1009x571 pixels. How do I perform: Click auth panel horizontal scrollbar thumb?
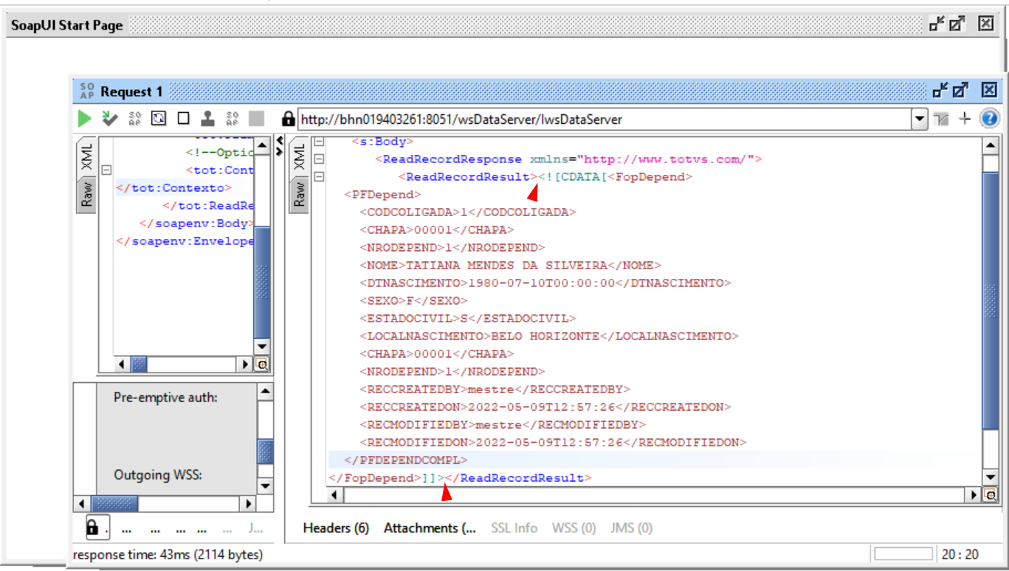[x=114, y=504]
